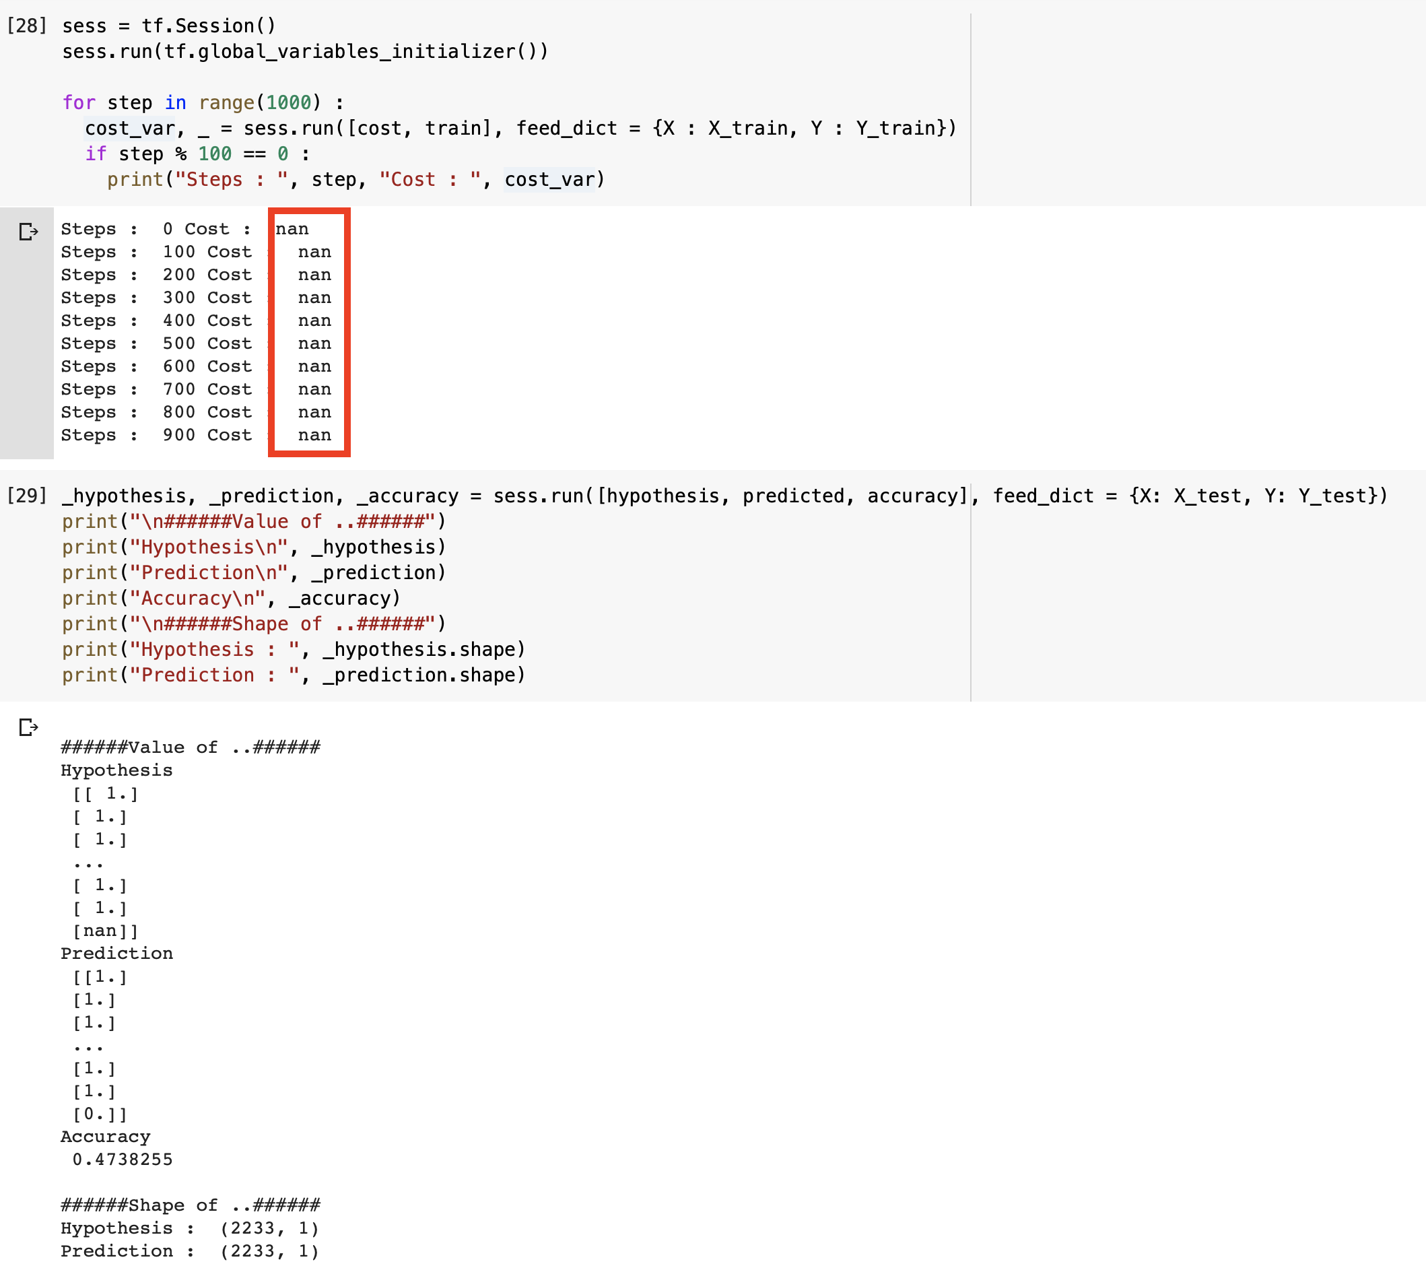The width and height of the screenshot is (1426, 1270).
Task: Click the output toggle icon of cell 29
Action: coord(28,727)
